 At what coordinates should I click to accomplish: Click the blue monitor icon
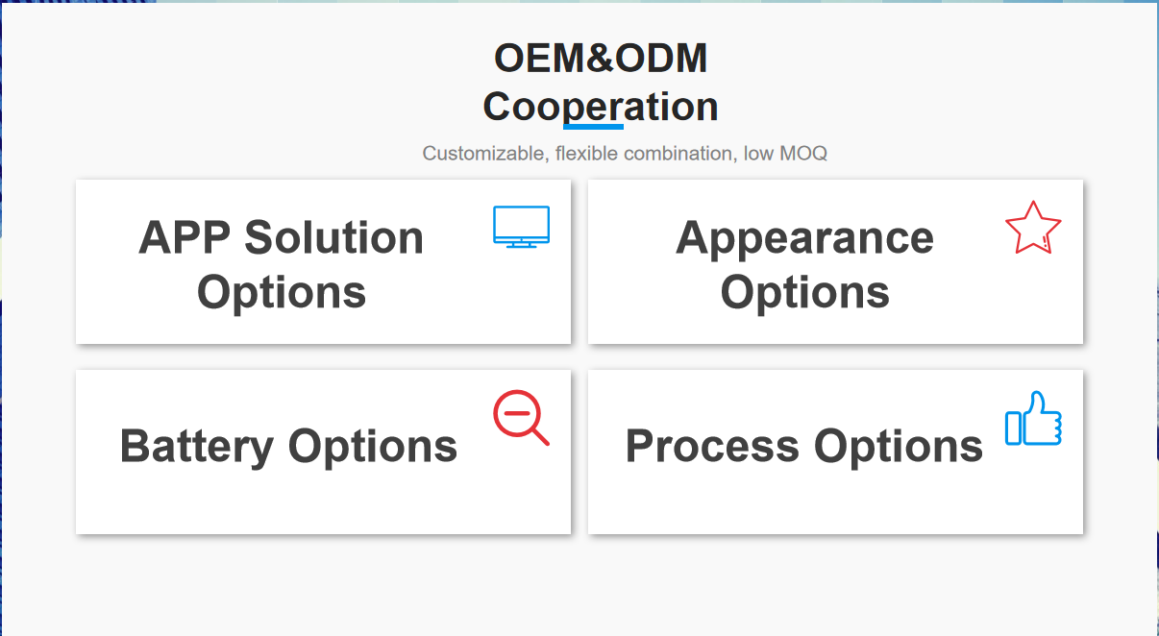[521, 227]
